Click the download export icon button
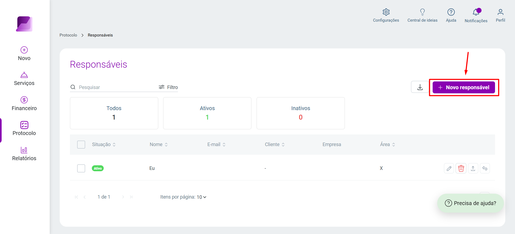515x234 pixels. (420, 87)
